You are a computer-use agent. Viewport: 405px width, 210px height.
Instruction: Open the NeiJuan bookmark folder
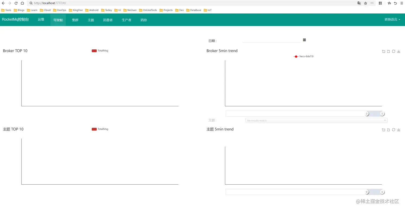tap(130, 10)
